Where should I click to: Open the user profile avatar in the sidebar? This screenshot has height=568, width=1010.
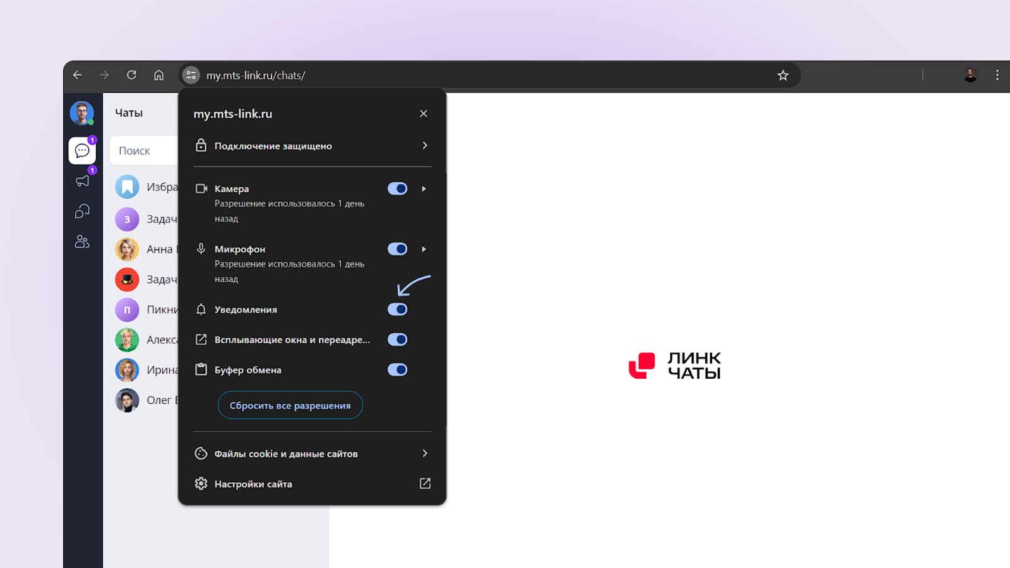tap(82, 113)
